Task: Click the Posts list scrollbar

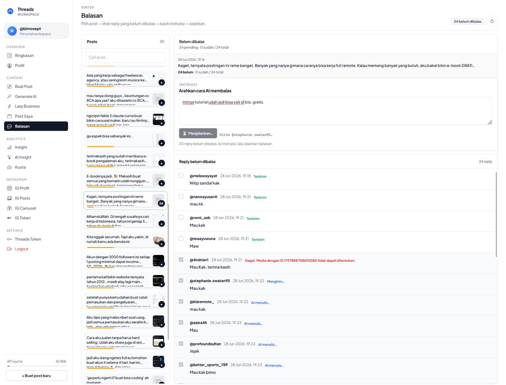Action: [x=168, y=272]
